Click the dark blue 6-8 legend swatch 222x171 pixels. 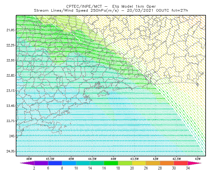[x=55, y=163]
